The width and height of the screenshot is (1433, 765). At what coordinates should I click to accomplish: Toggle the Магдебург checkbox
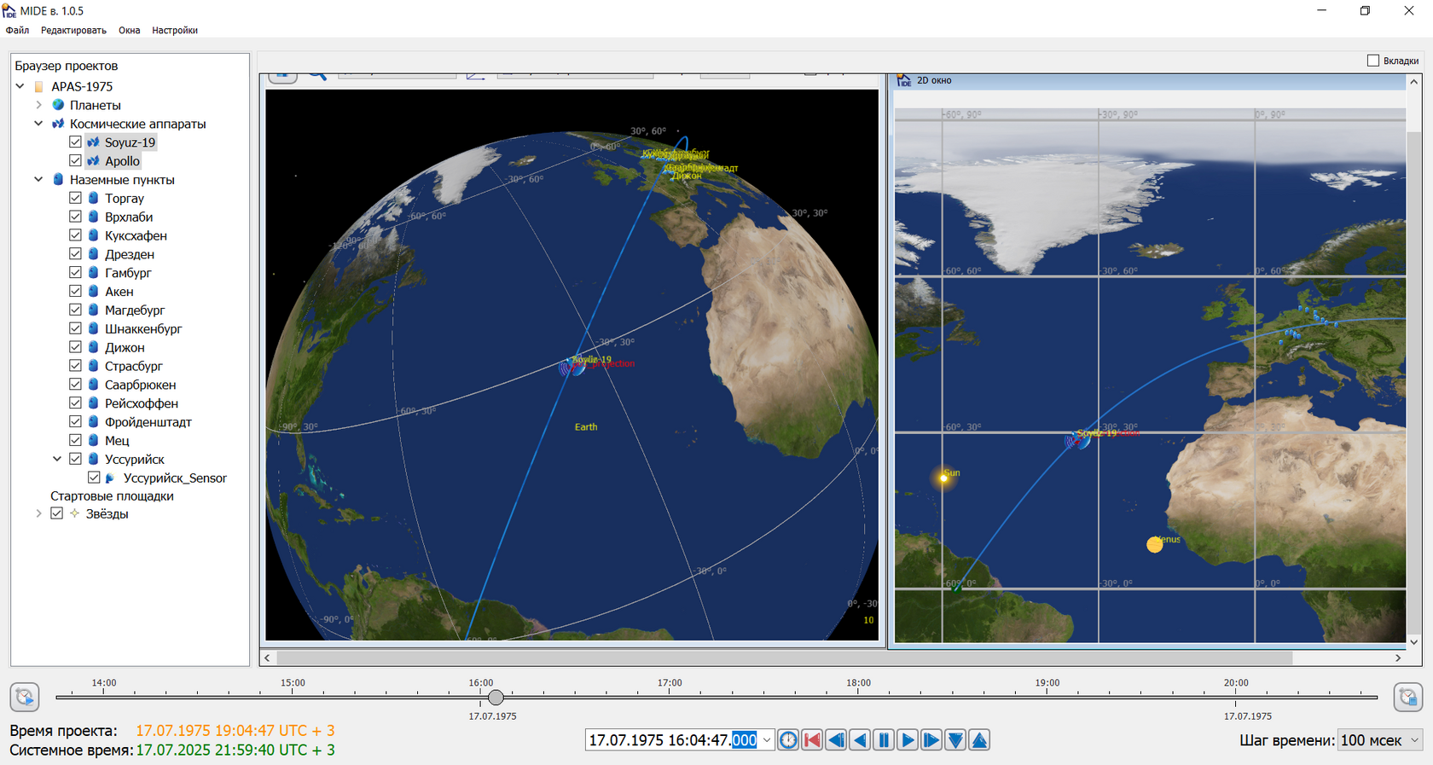click(75, 310)
